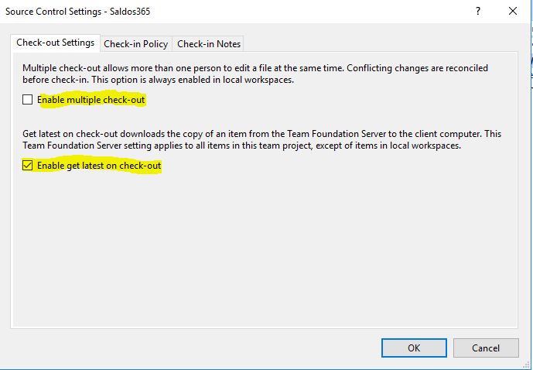Click the highlighted 'Enable get latest on check-out' label
The height and width of the screenshot is (370, 533).
(99, 166)
